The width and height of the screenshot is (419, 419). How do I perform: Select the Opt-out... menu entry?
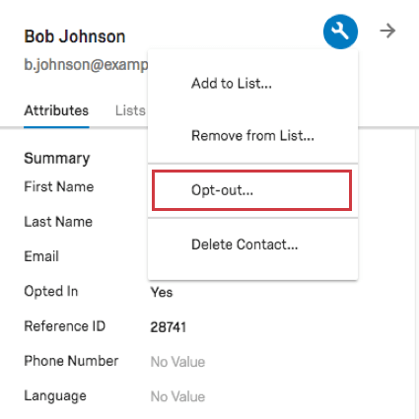[252, 190]
